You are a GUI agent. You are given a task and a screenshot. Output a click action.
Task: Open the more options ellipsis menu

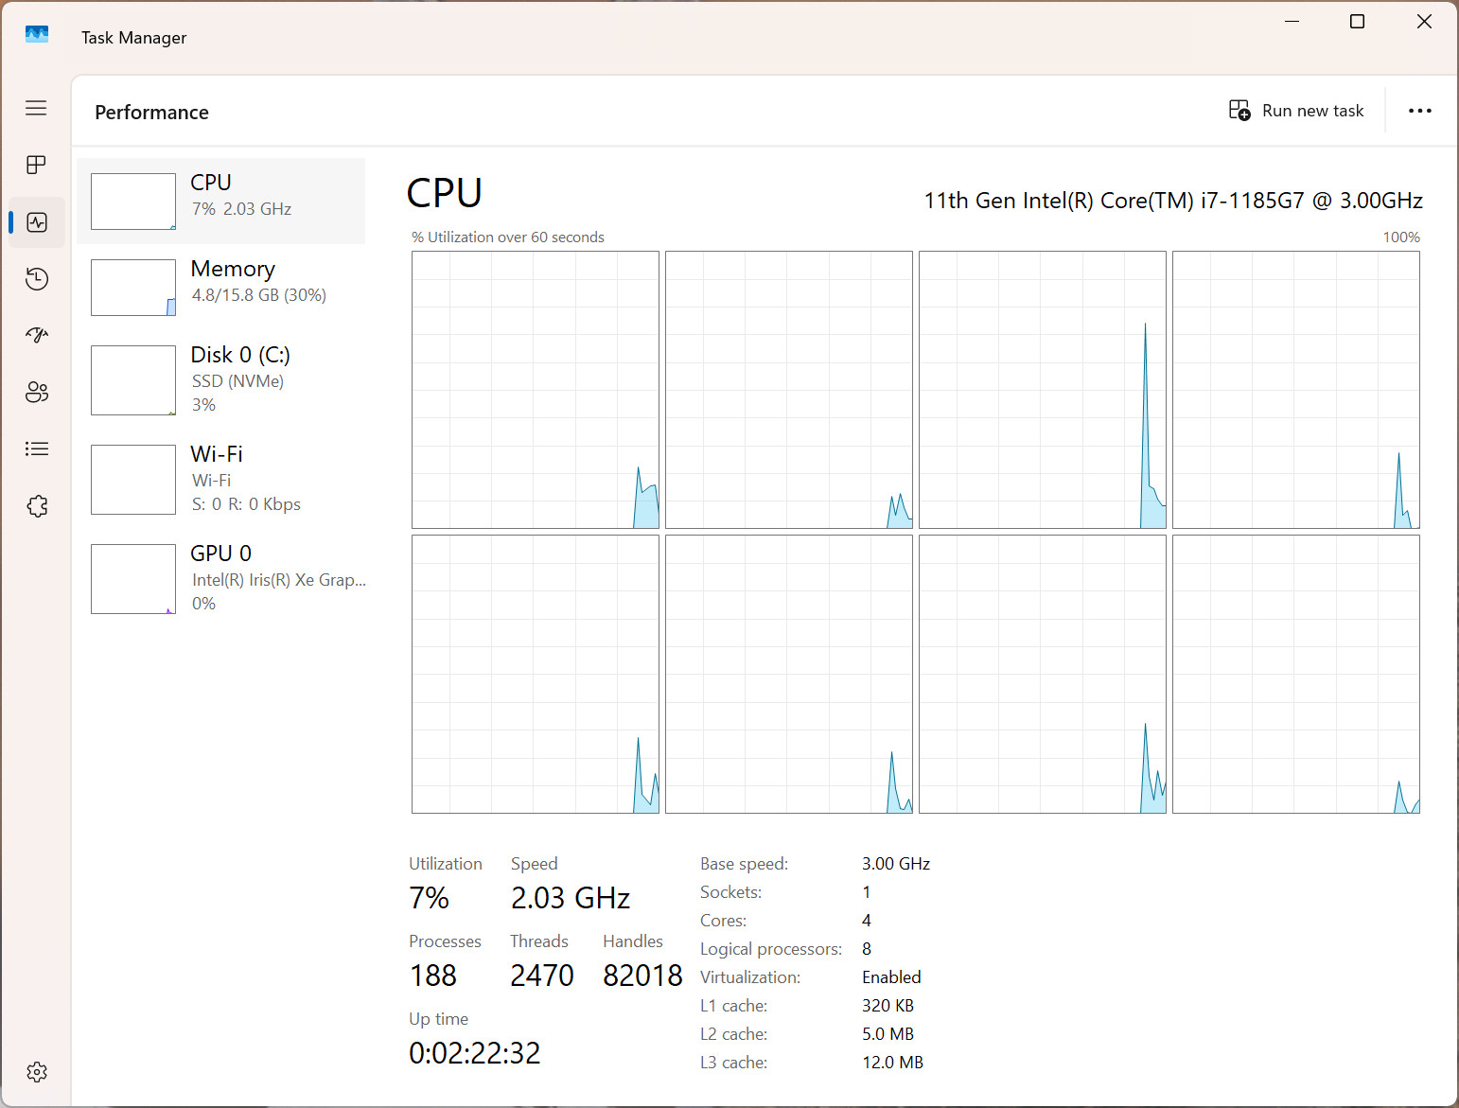tap(1419, 111)
